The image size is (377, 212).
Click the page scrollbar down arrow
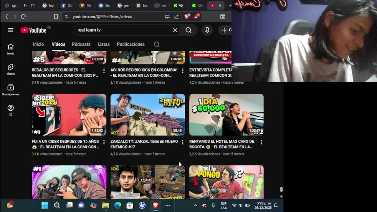(281, 196)
